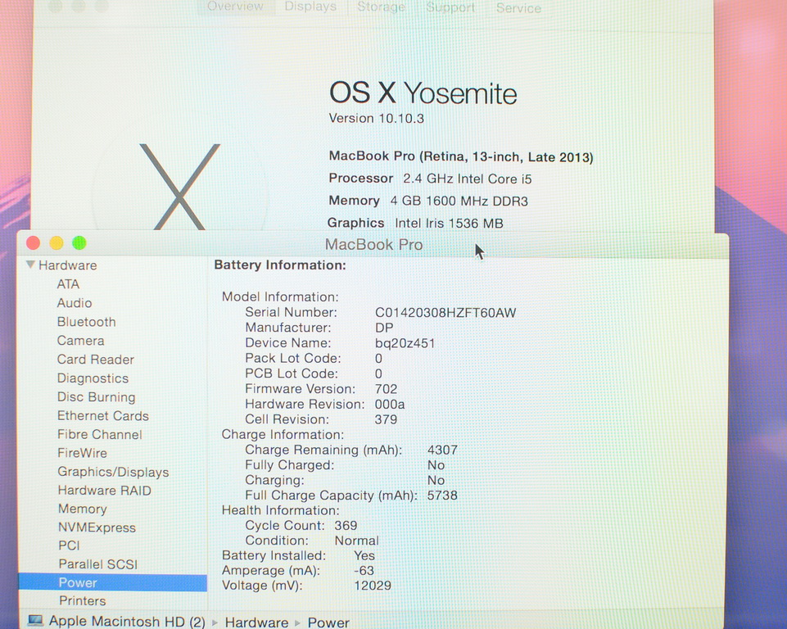Click Cell Revision value 379
This screenshot has width=787, height=629.
386,419
